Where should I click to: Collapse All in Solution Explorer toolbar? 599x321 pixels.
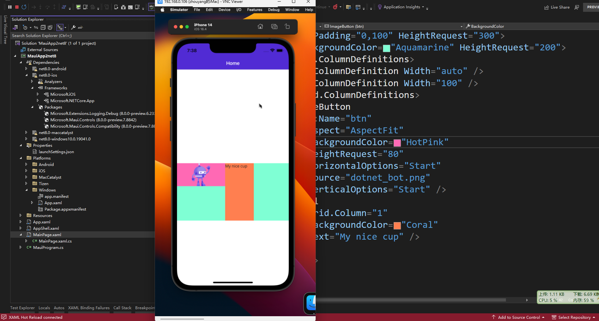(44, 27)
